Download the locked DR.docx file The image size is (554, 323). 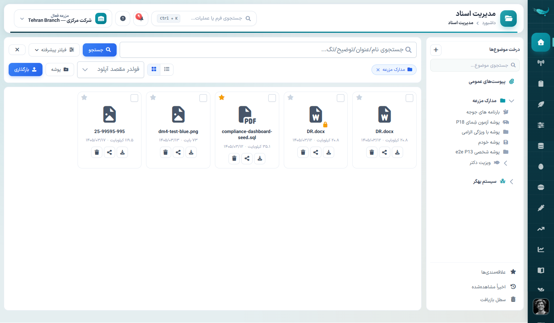coord(329,152)
